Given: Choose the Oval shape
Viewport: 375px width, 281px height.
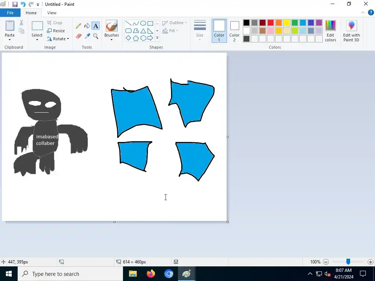Looking at the screenshot, I should tap(143, 23).
